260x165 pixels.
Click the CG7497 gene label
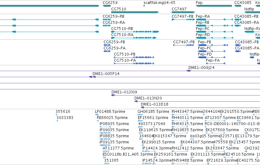point(179,9)
